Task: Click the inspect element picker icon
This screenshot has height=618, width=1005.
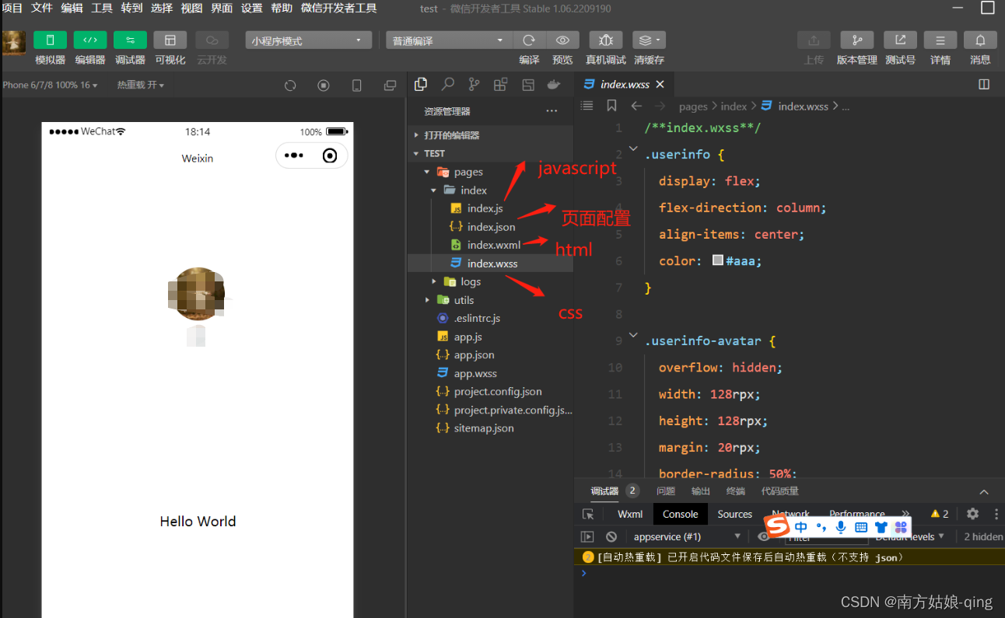Action: point(588,514)
